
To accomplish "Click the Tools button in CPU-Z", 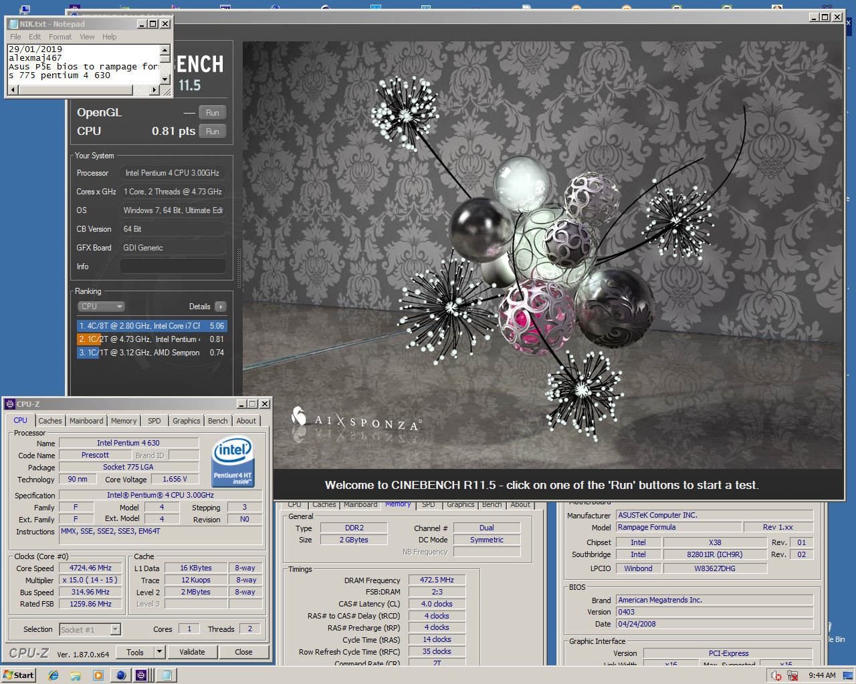I will click(x=135, y=652).
